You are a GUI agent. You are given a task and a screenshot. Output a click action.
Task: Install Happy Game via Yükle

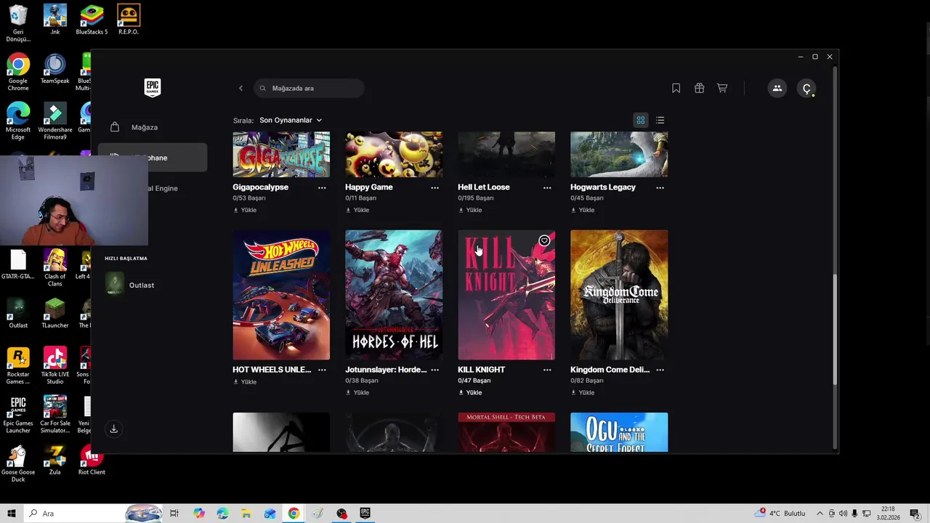point(357,210)
